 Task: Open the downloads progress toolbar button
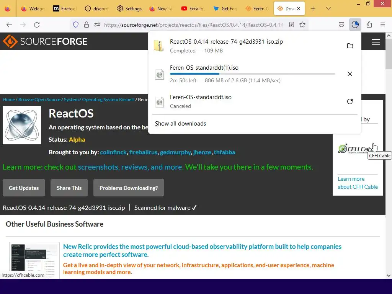[x=355, y=24]
